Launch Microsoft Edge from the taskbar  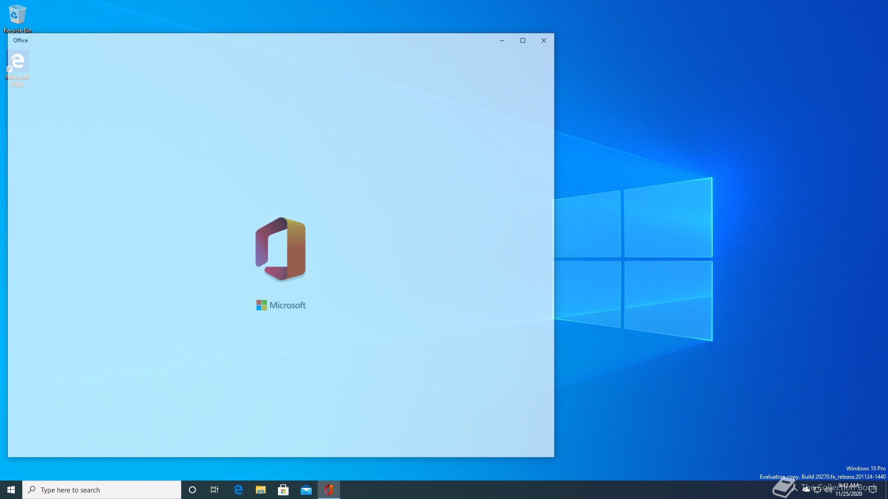(238, 490)
